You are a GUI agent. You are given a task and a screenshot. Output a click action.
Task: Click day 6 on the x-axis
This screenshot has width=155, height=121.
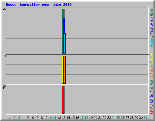[33, 118]
